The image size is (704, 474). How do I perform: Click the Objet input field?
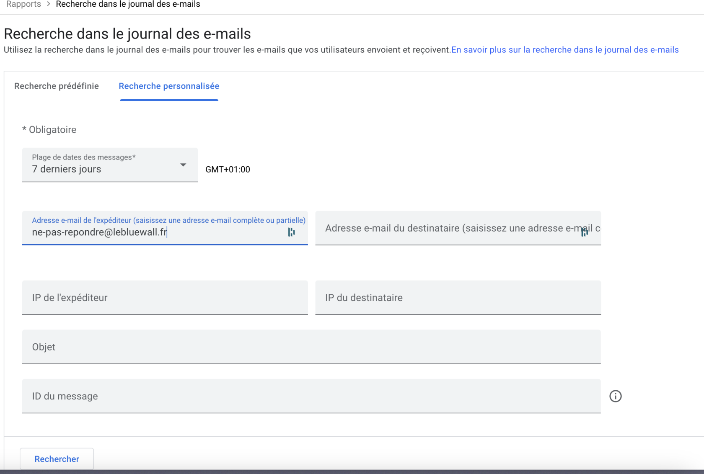pos(311,347)
